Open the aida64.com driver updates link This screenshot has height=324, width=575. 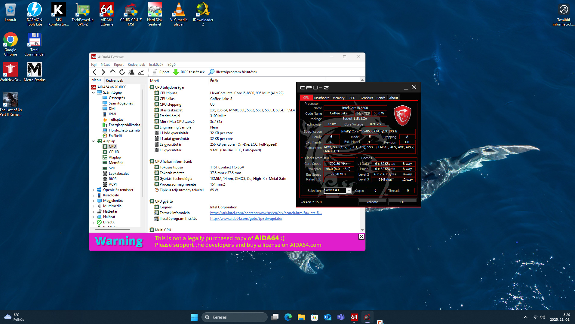246,219
